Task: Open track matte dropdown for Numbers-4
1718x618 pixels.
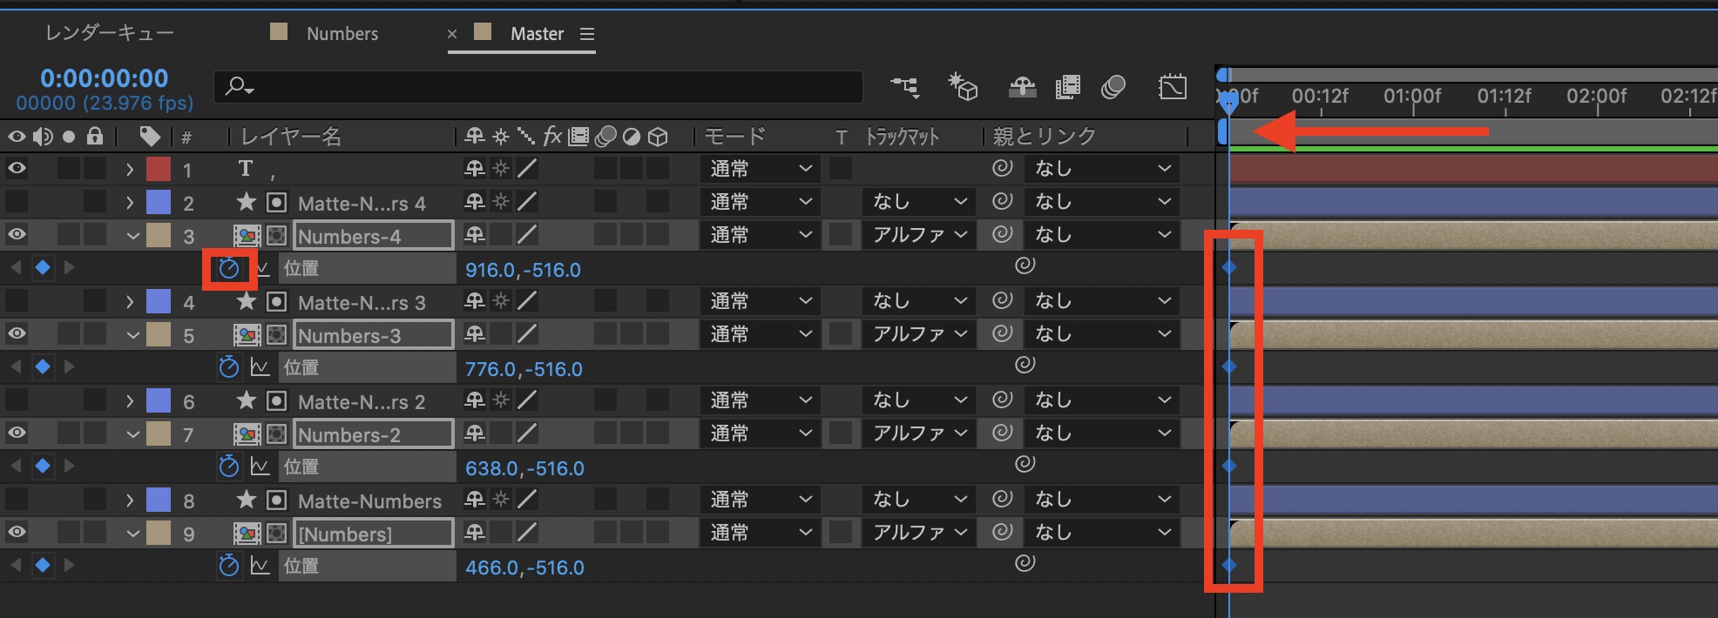Action: tap(919, 235)
